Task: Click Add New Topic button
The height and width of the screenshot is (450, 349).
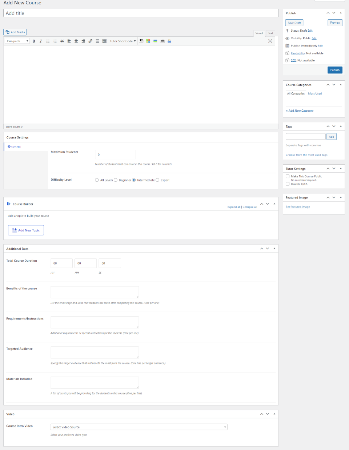Action: pos(26,230)
